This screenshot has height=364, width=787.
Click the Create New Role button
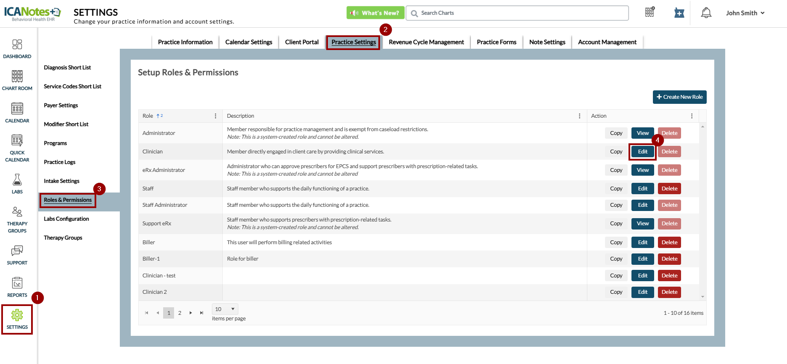tap(679, 97)
